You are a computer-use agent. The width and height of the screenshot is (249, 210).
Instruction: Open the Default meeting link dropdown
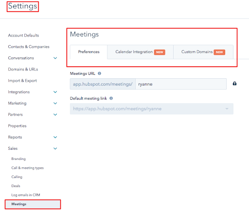pos(152,109)
